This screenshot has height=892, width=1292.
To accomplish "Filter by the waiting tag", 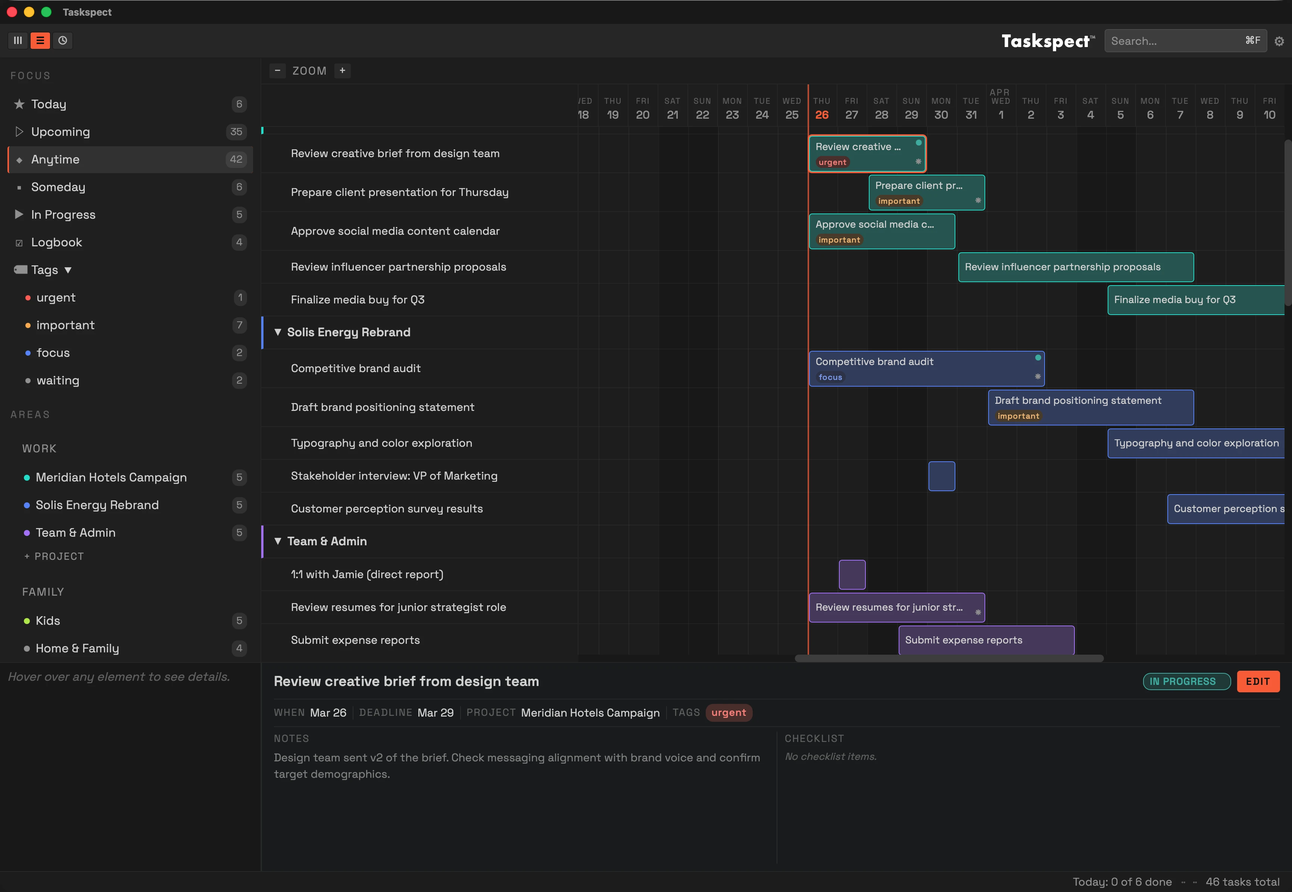I will point(130,381).
